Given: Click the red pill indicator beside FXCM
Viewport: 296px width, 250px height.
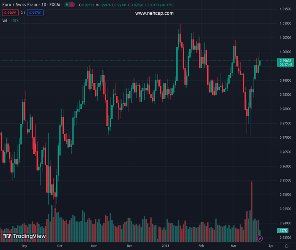Looking at the screenshot, I should (72, 5).
